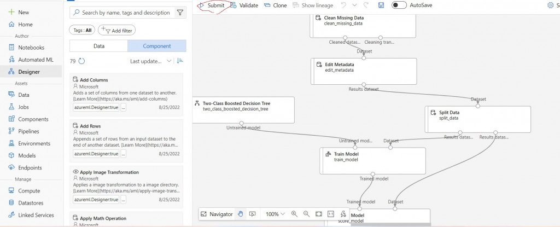Image resolution: width=560 pixels, height=227 pixels.
Task: Open Automated ML
Action: pyautogui.click(x=31, y=60)
